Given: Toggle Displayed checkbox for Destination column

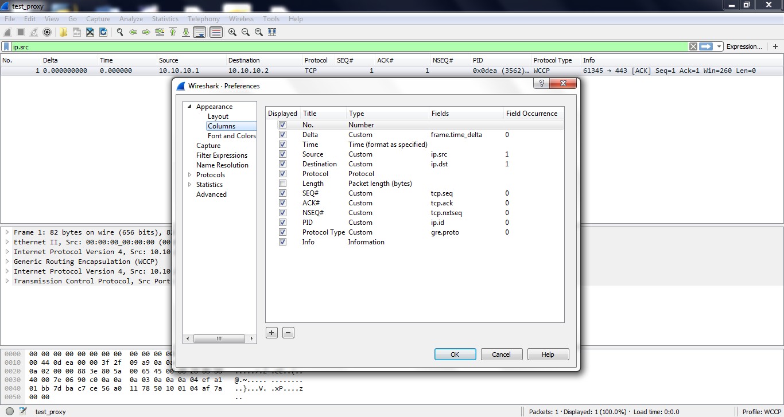Looking at the screenshot, I should click(x=282, y=164).
